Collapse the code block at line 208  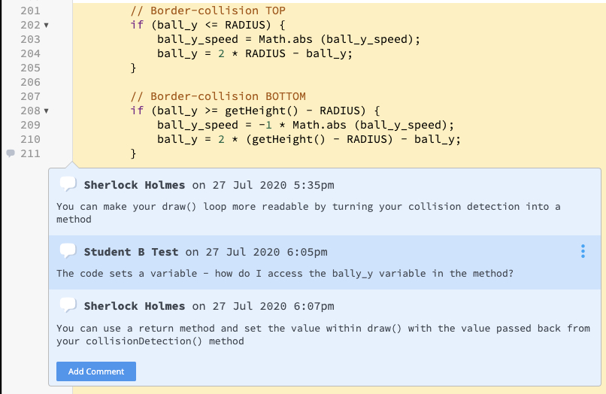tap(47, 111)
